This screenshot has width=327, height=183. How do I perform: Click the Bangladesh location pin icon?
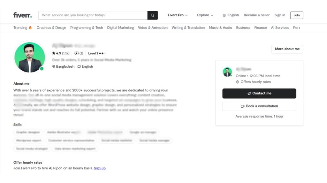(x=54, y=67)
